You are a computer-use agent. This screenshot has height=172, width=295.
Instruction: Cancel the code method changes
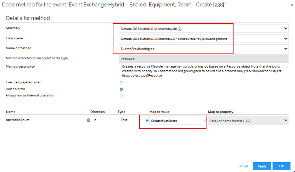243,166
